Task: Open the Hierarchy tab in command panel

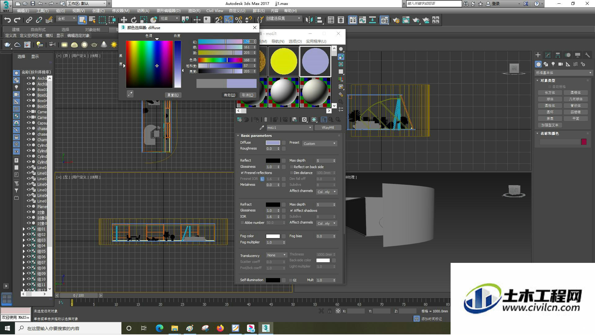Action: (x=558, y=55)
